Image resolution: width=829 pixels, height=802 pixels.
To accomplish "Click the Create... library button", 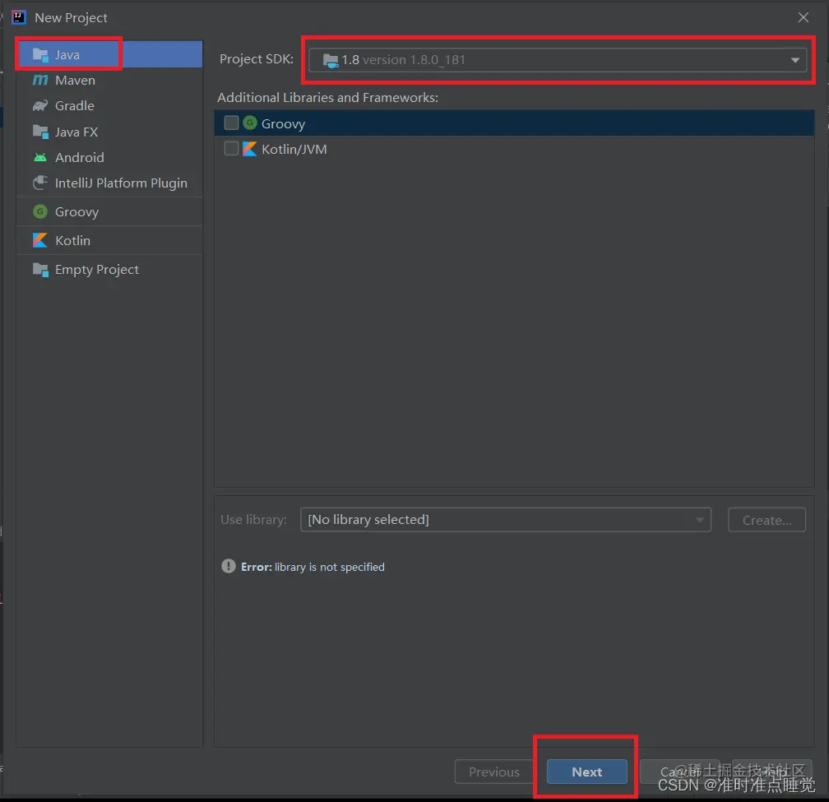I will click(766, 520).
